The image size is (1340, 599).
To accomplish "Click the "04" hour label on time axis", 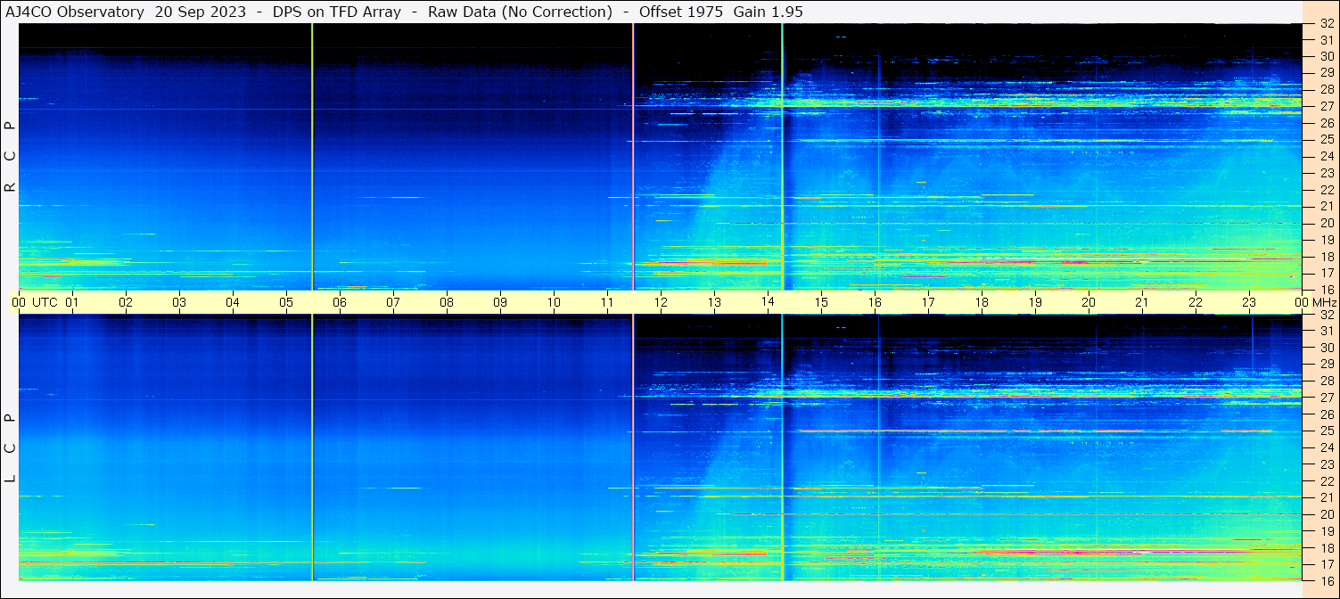I will [233, 302].
